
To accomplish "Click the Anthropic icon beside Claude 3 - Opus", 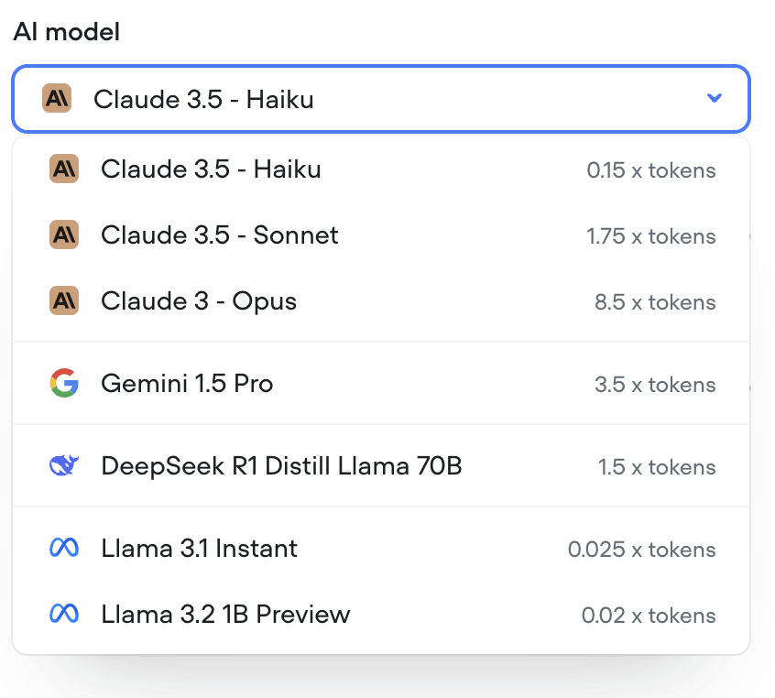I will tap(64, 300).
